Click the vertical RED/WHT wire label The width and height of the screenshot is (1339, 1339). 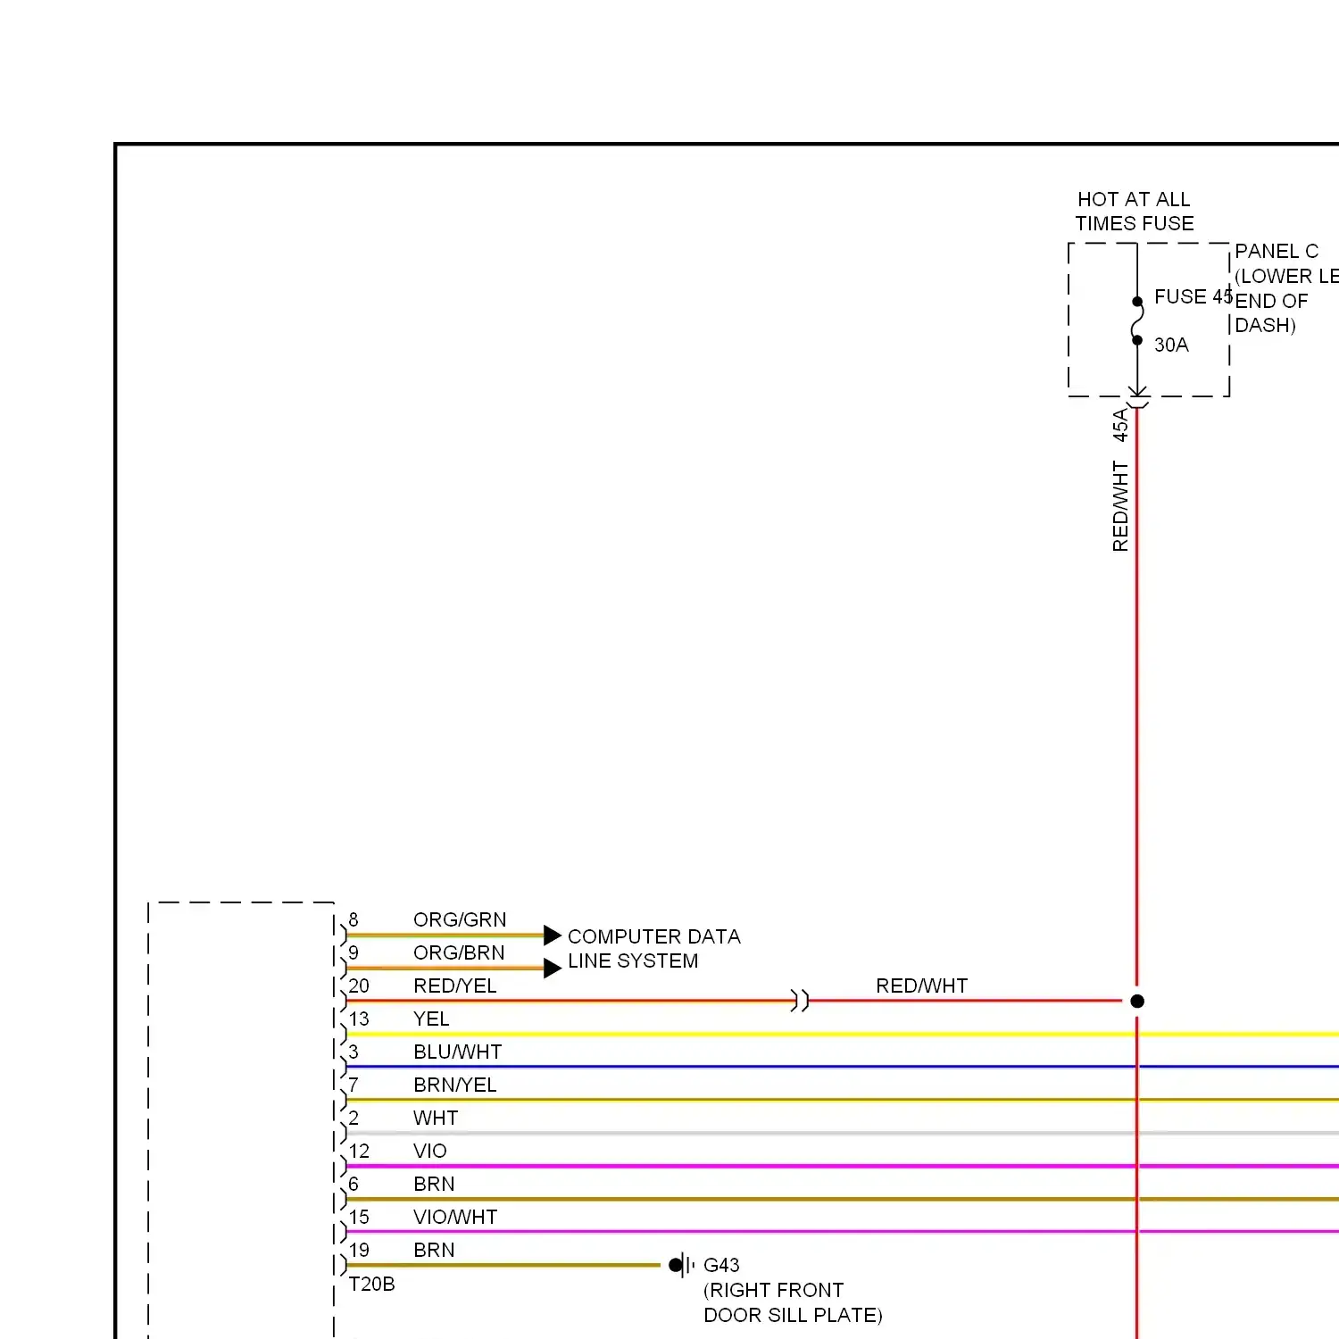[x=1120, y=506]
